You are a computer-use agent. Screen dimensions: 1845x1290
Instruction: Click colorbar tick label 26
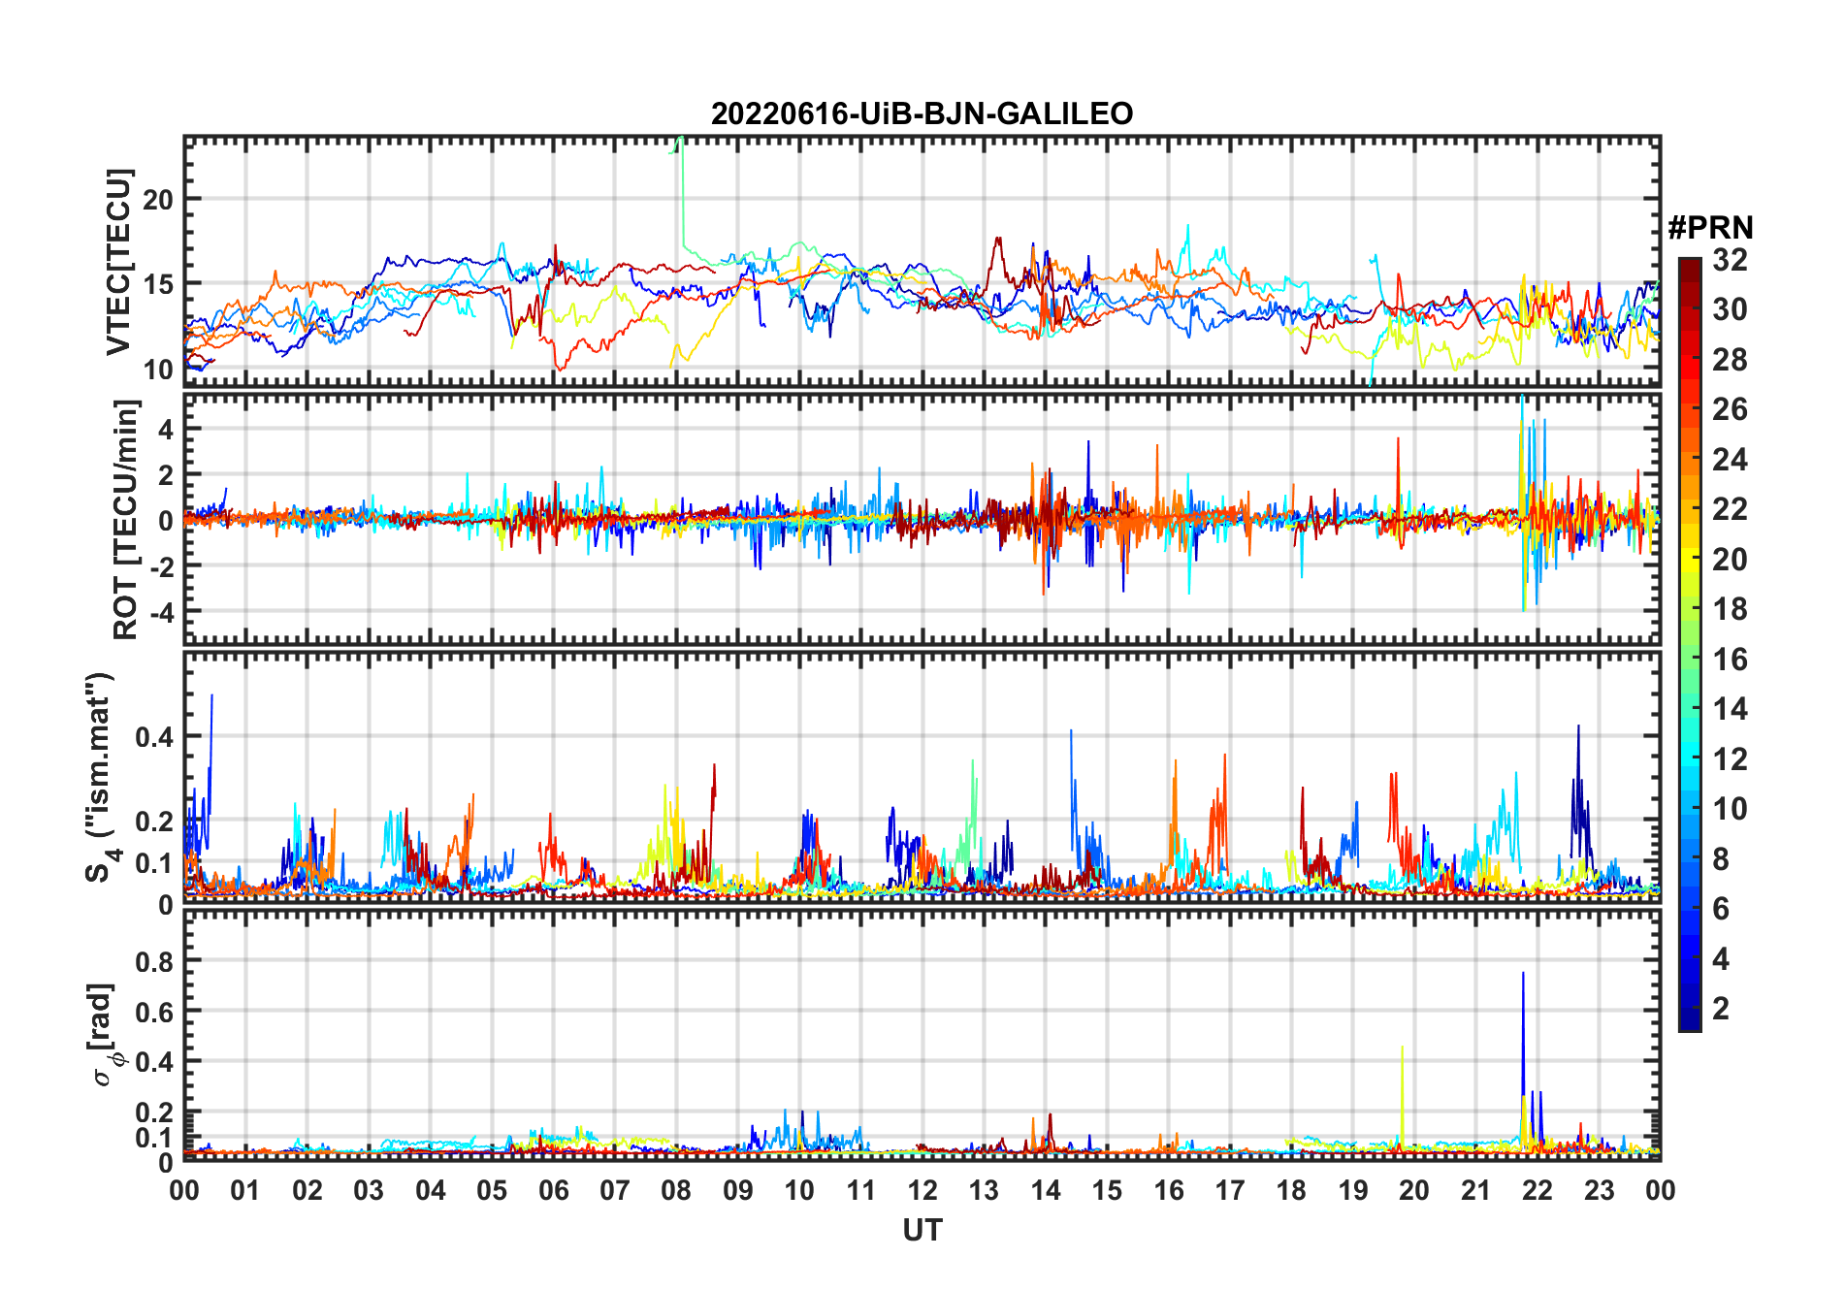1730,409
